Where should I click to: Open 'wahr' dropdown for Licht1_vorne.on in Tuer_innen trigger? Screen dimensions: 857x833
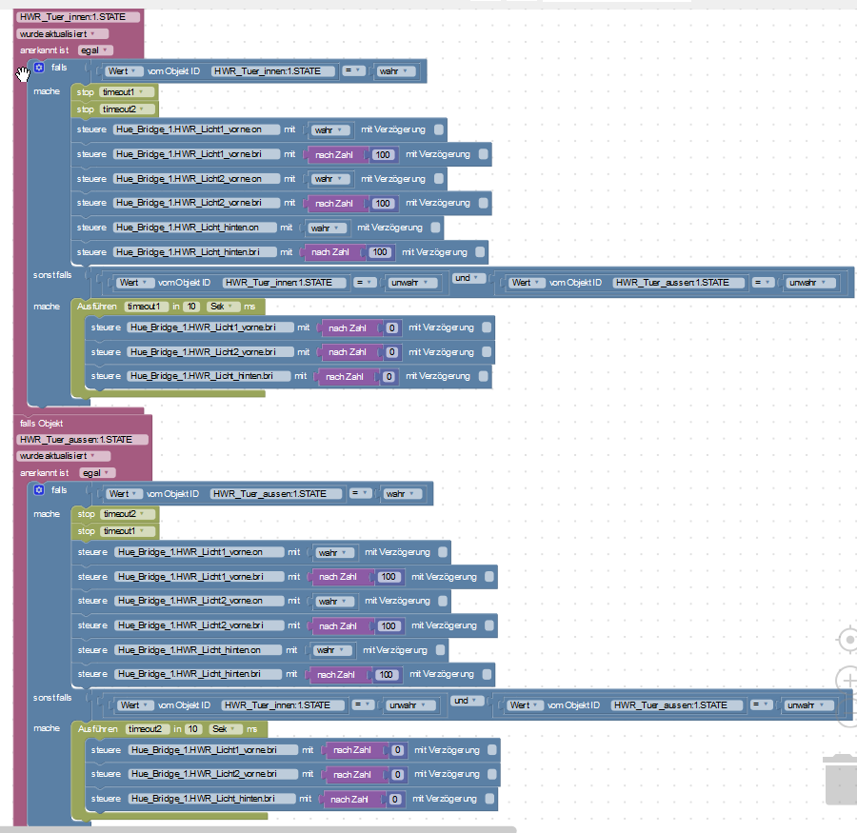click(329, 130)
